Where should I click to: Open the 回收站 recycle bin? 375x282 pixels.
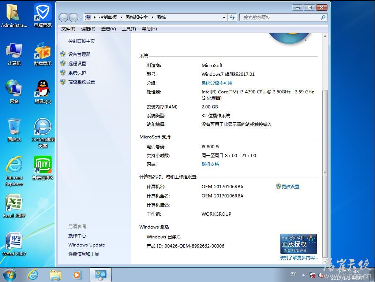click(14, 130)
